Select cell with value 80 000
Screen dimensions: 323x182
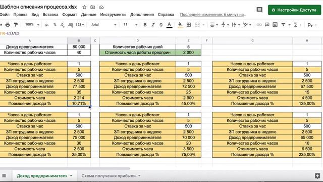[x=79, y=47]
